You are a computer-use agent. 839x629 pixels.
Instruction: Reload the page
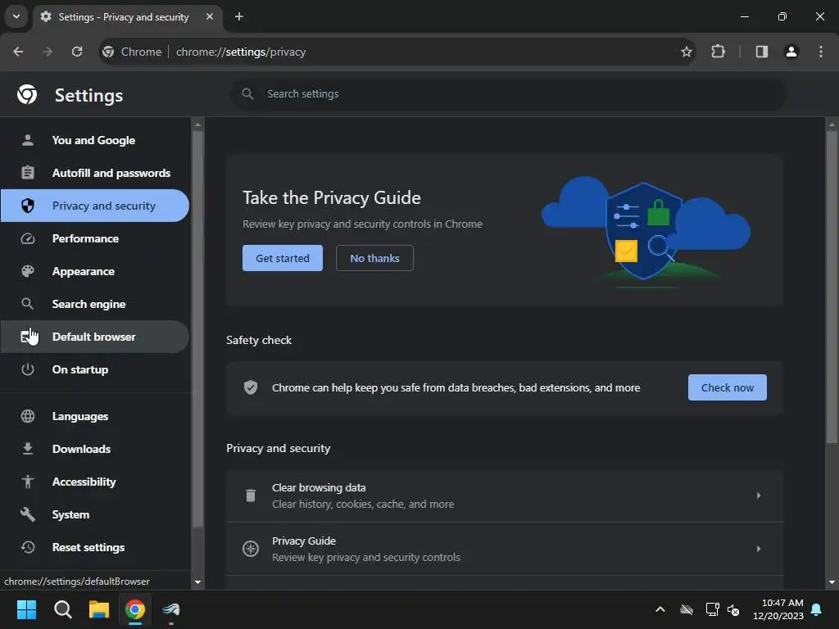[77, 52]
